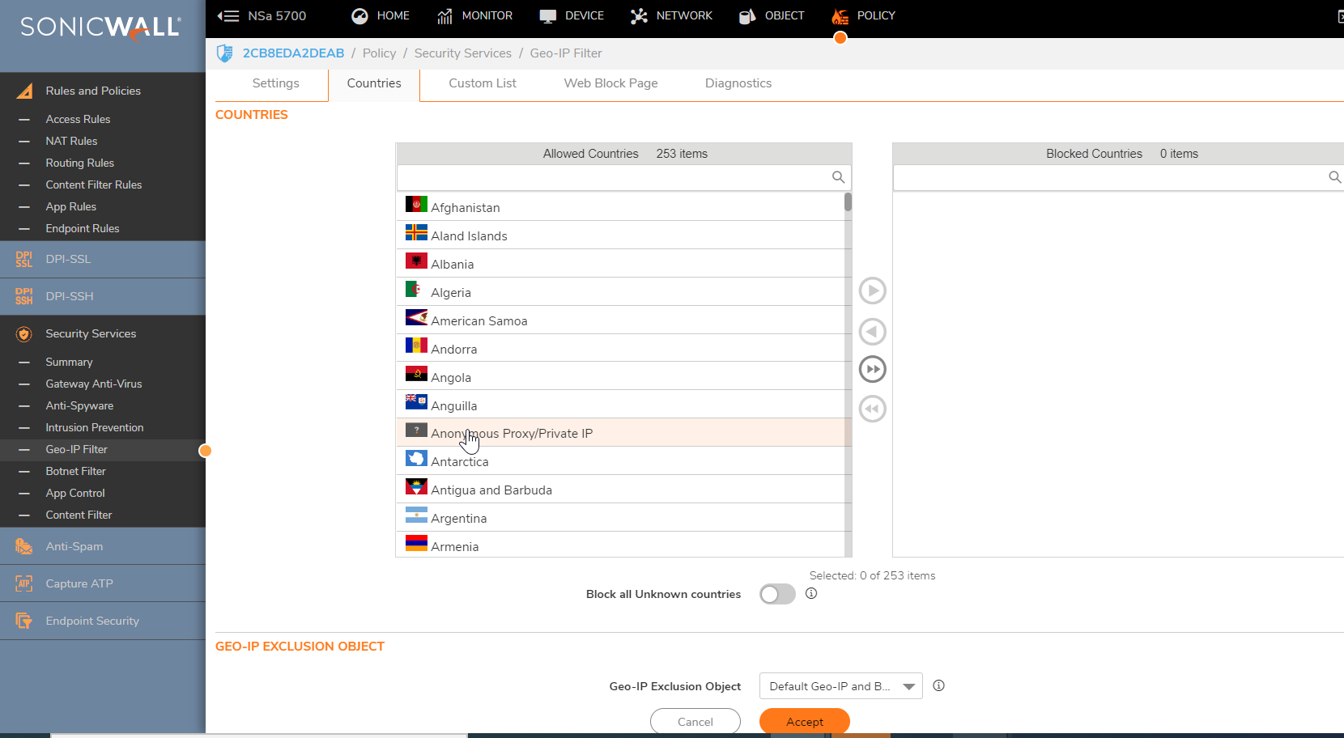
Task: Click the add selected countries right arrow
Action: point(872,291)
